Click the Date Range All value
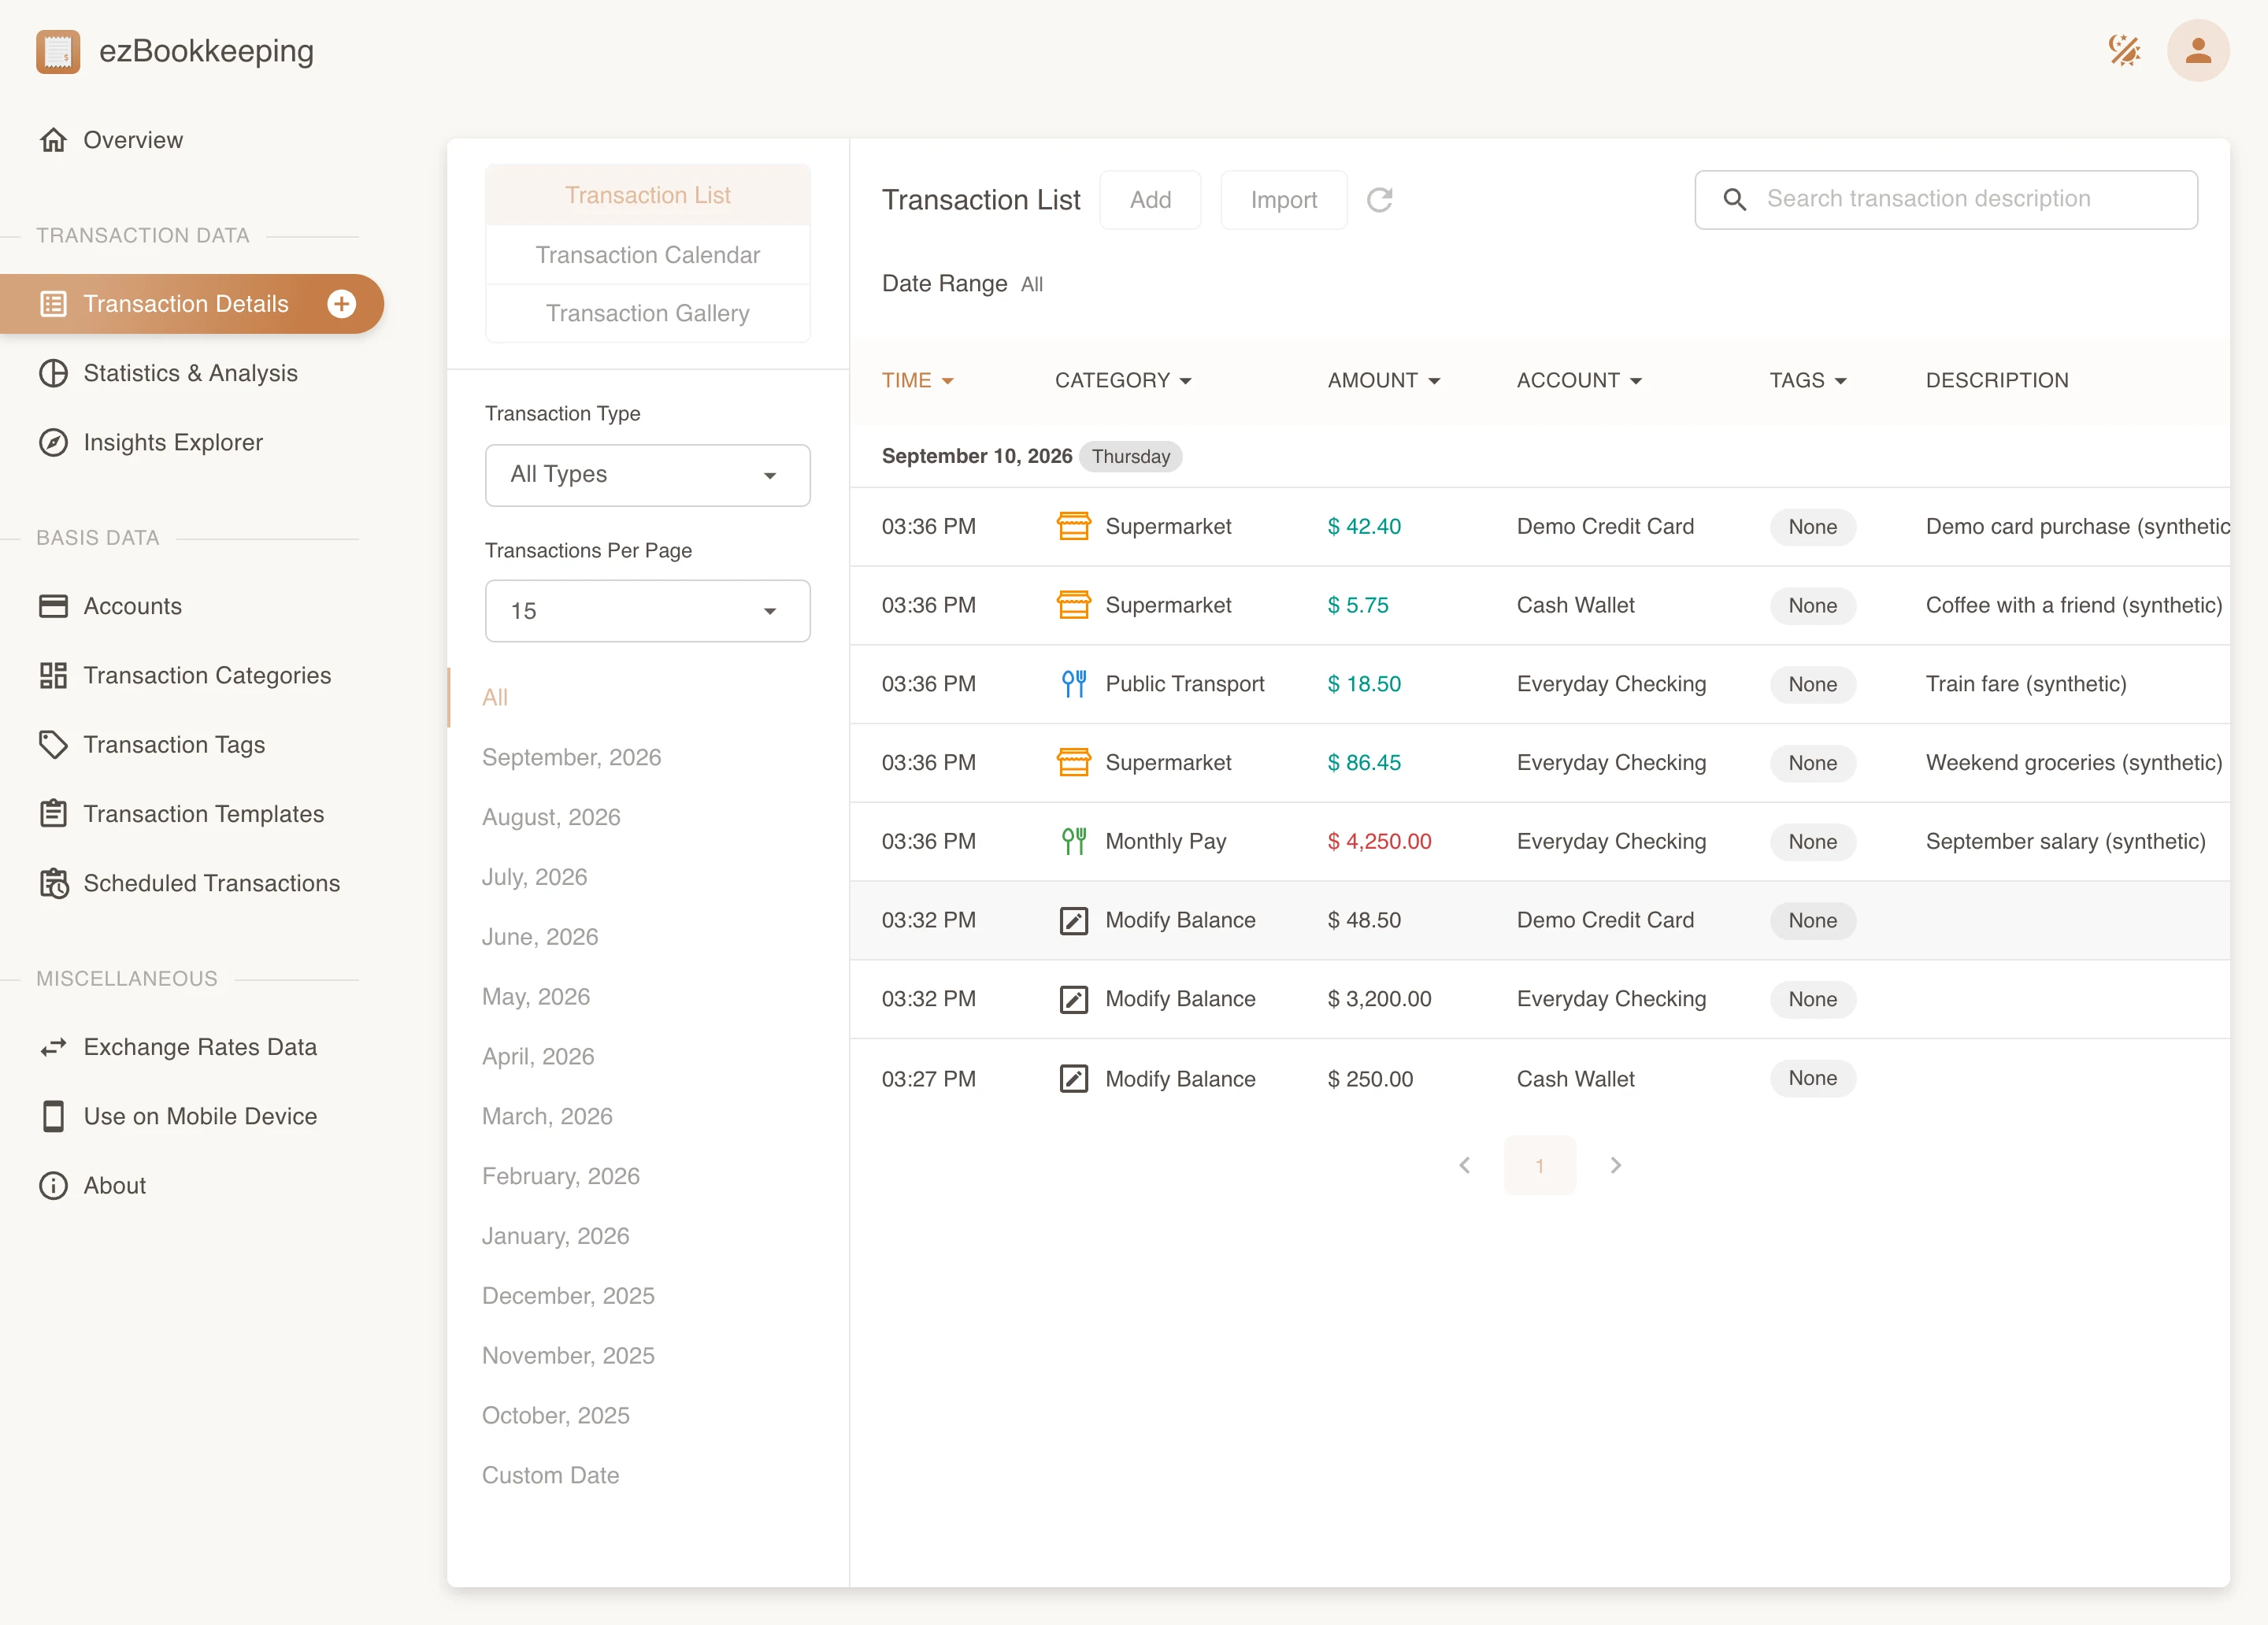2268x1625 pixels. 1031,285
